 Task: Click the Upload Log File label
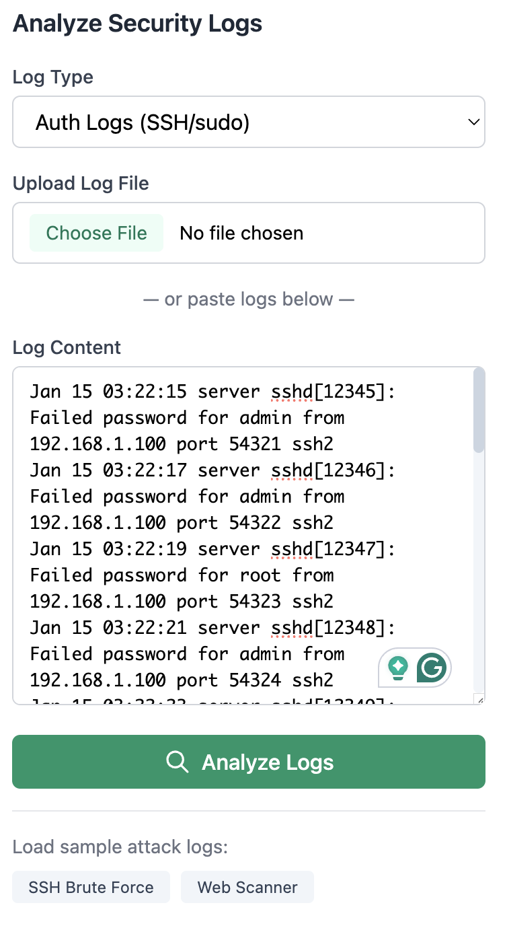tap(81, 183)
